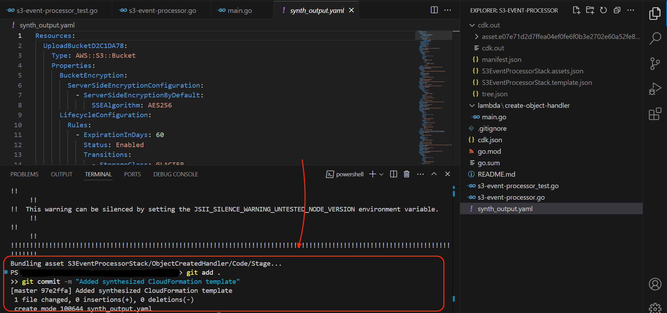Open the Accounts menu icon

coord(655,284)
